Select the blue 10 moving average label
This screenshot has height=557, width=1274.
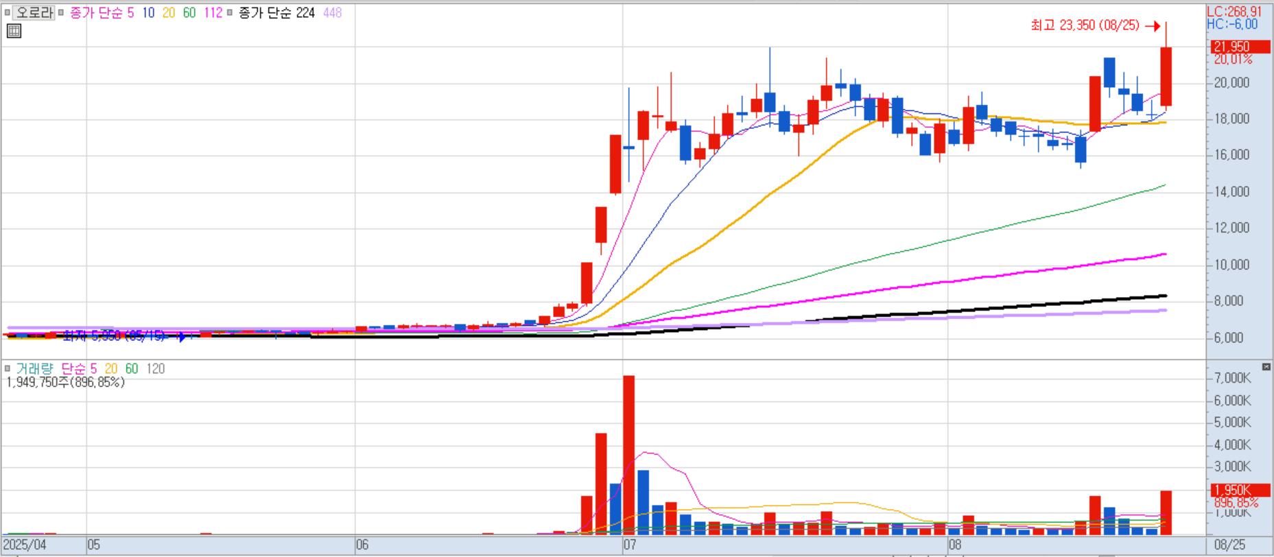pyautogui.click(x=148, y=12)
